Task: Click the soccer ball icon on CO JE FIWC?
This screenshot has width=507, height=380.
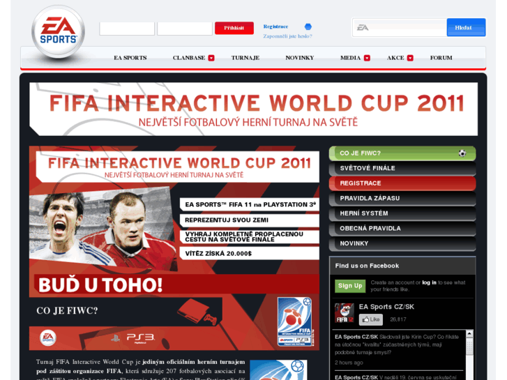Action: coord(462,153)
